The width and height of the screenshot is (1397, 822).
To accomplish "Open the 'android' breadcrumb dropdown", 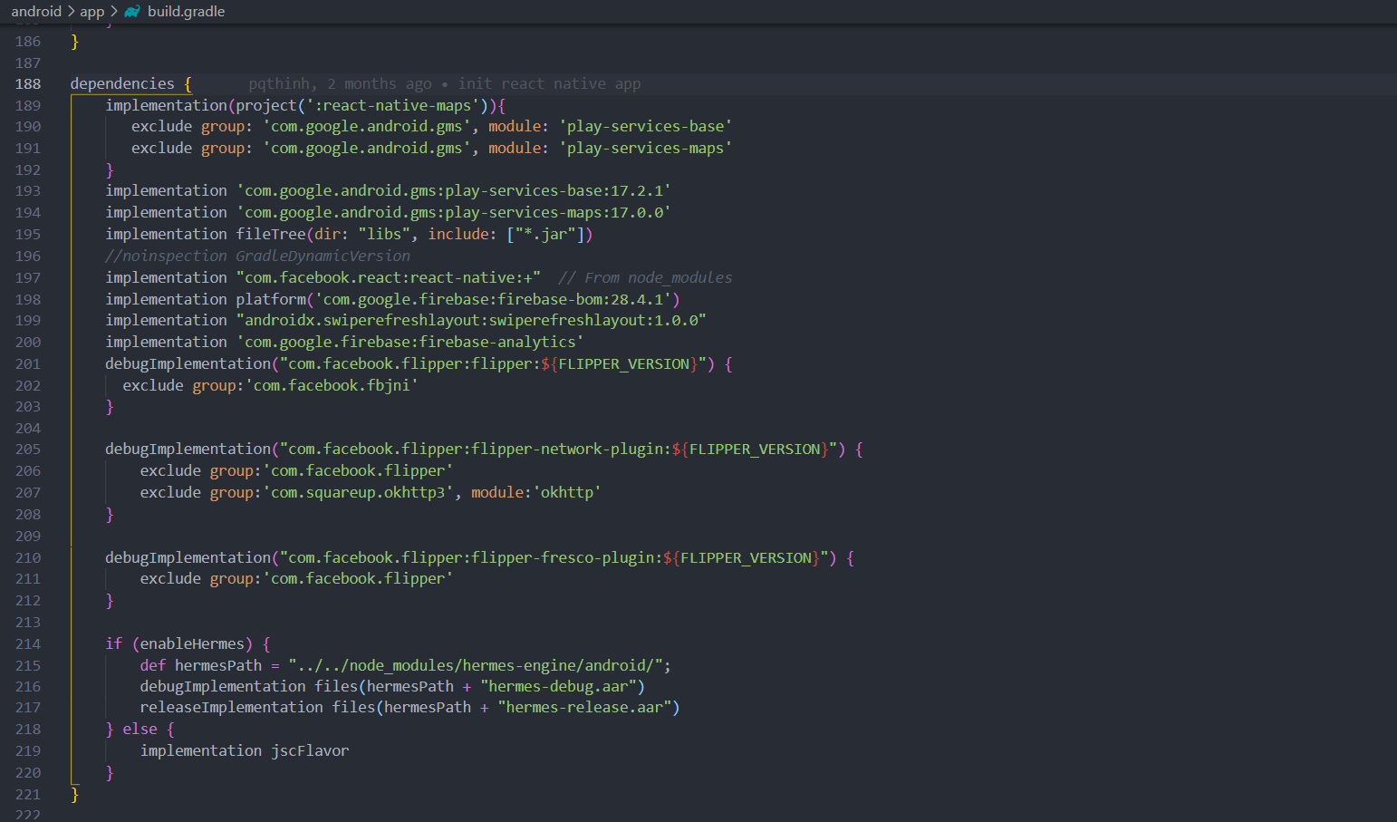I will coord(36,12).
